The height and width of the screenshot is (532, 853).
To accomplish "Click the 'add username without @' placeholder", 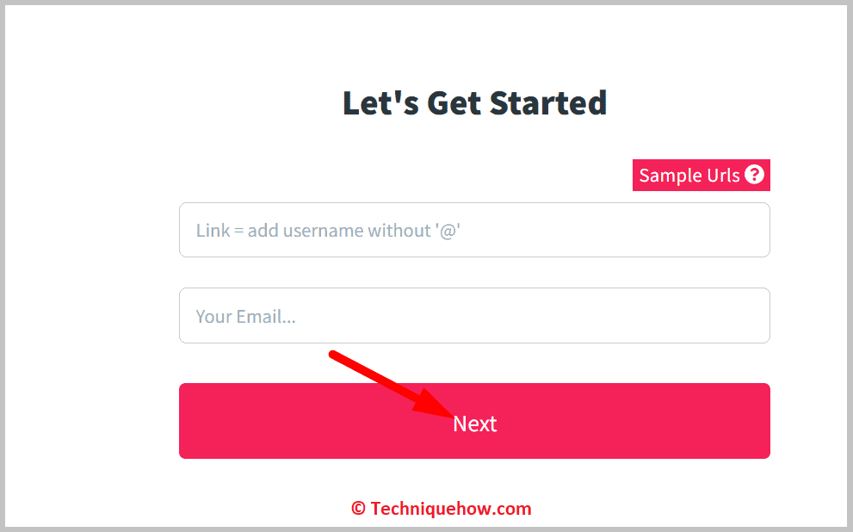I will pos(354,231).
